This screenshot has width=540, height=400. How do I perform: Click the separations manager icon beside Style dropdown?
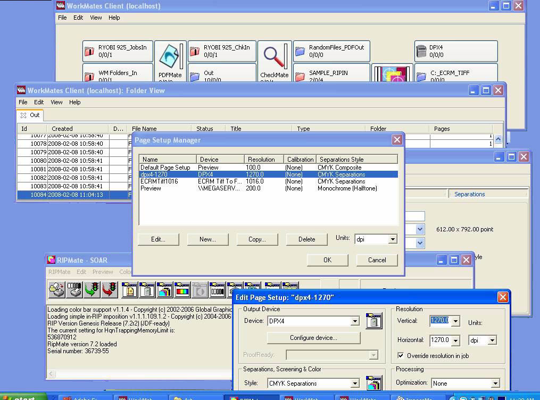(374, 383)
